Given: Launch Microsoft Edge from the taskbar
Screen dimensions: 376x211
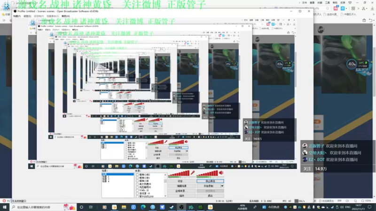Looking at the screenshot, I should (x=143, y=207).
